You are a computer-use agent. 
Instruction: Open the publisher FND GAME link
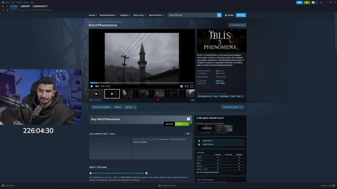point(220,83)
